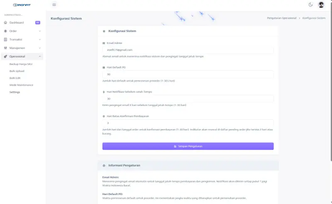Screen dimensions: 332x204
Task: Focus Hari Batas Konfirmasi Pembayaran field
Action: click(x=188, y=123)
